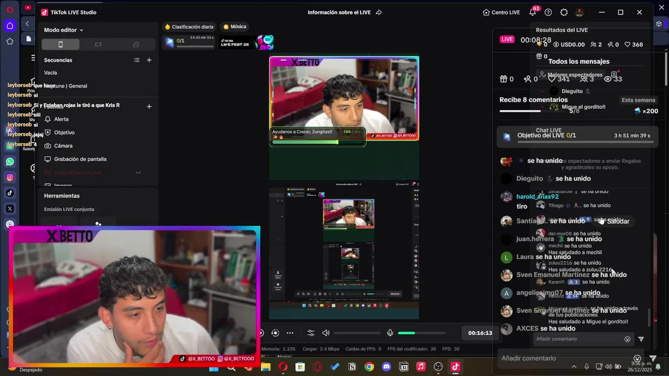The width and height of the screenshot is (669, 376).
Task: Click the 00:16:13 stream timer button
Action: click(x=480, y=333)
